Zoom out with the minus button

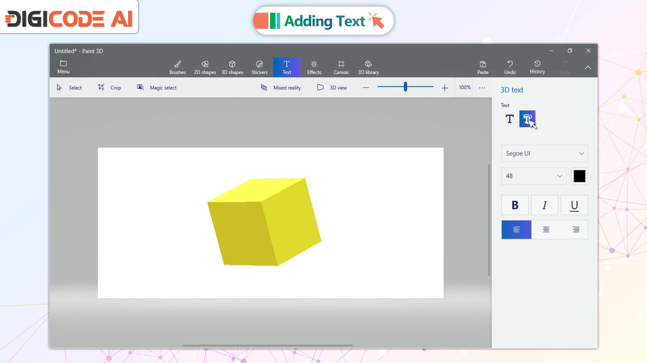(366, 88)
